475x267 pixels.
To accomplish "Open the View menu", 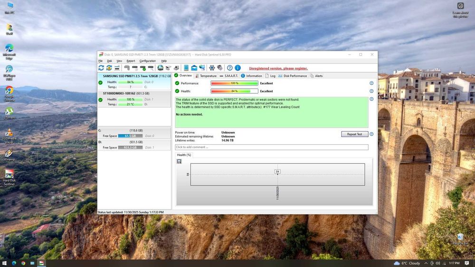I will pos(119,61).
